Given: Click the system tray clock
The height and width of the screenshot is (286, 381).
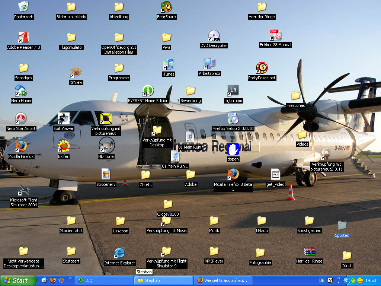Looking at the screenshot, I should [371, 280].
